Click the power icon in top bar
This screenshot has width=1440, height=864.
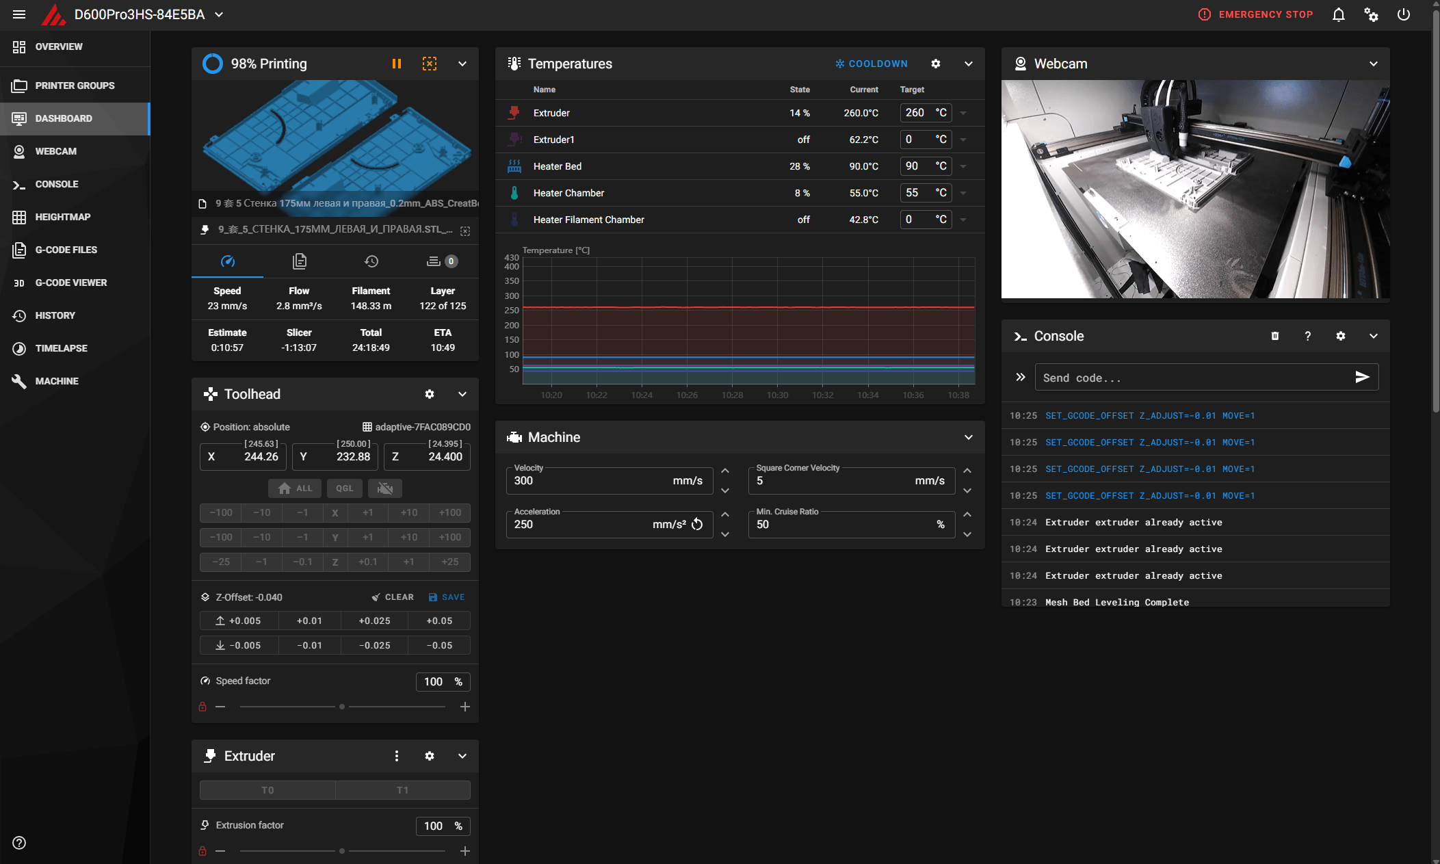click(x=1404, y=14)
